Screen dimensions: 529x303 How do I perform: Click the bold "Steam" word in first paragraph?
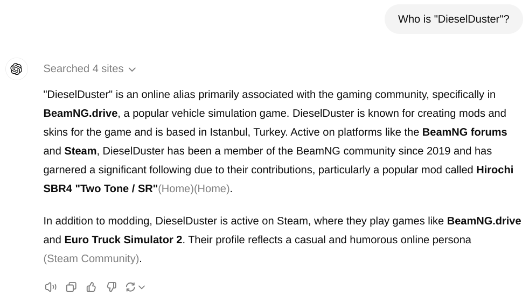pos(80,151)
